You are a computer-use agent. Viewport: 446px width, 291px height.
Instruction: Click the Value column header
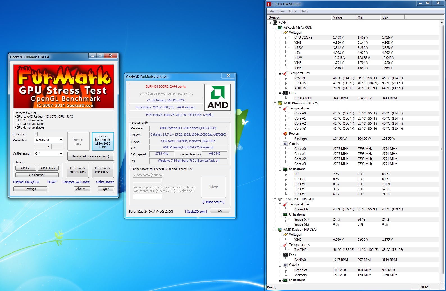tap(343, 17)
